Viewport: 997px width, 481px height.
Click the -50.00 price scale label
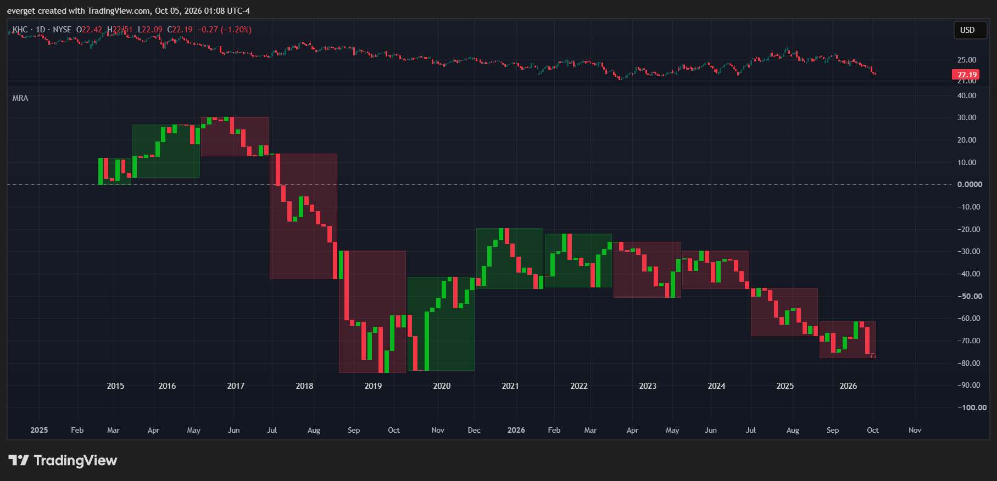tap(969, 296)
